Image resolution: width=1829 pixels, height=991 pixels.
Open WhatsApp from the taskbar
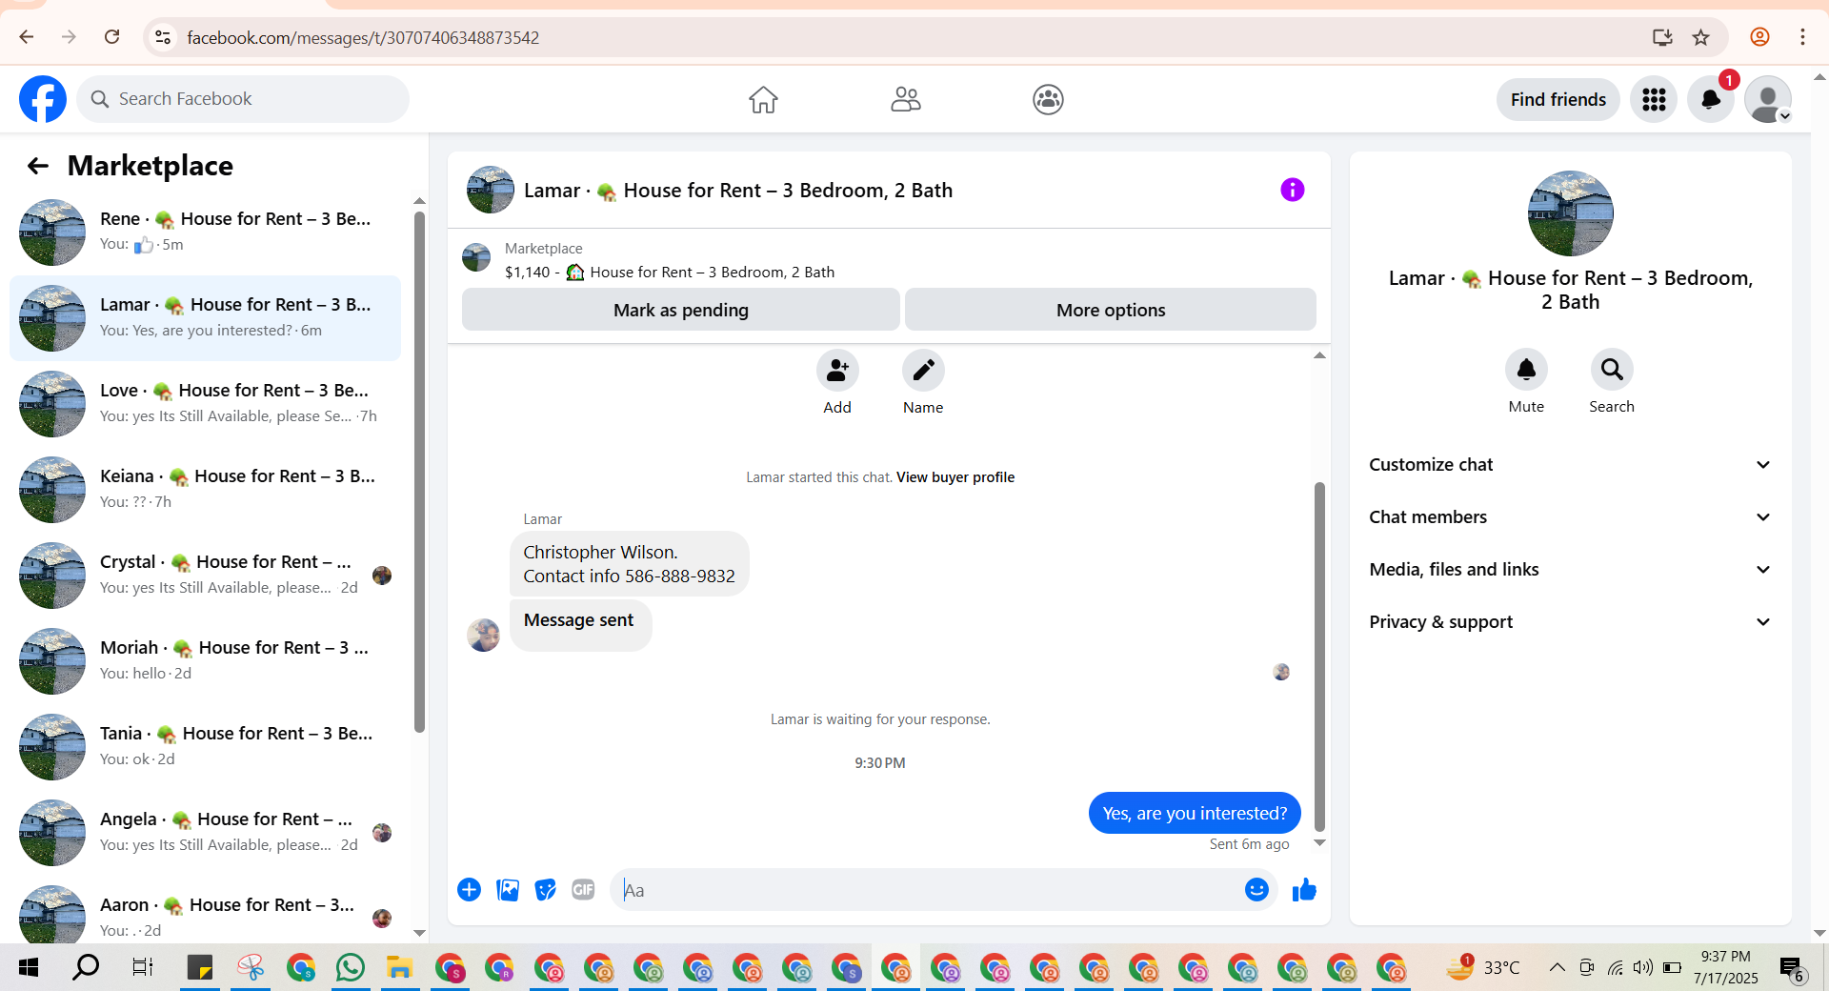pyautogui.click(x=350, y=968)
